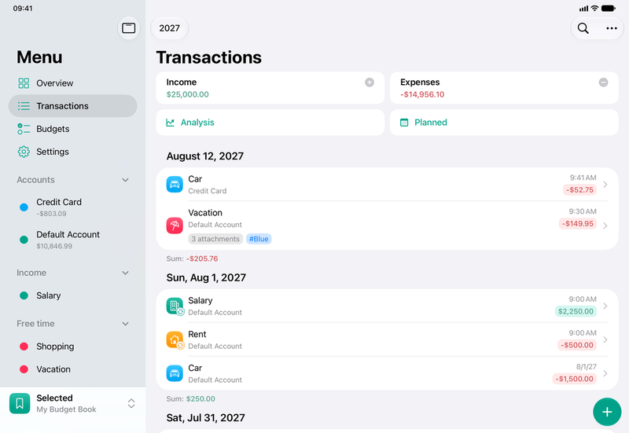The image size is (629, 433).
Task: Open the Analysis button
Action: [270, 123]
